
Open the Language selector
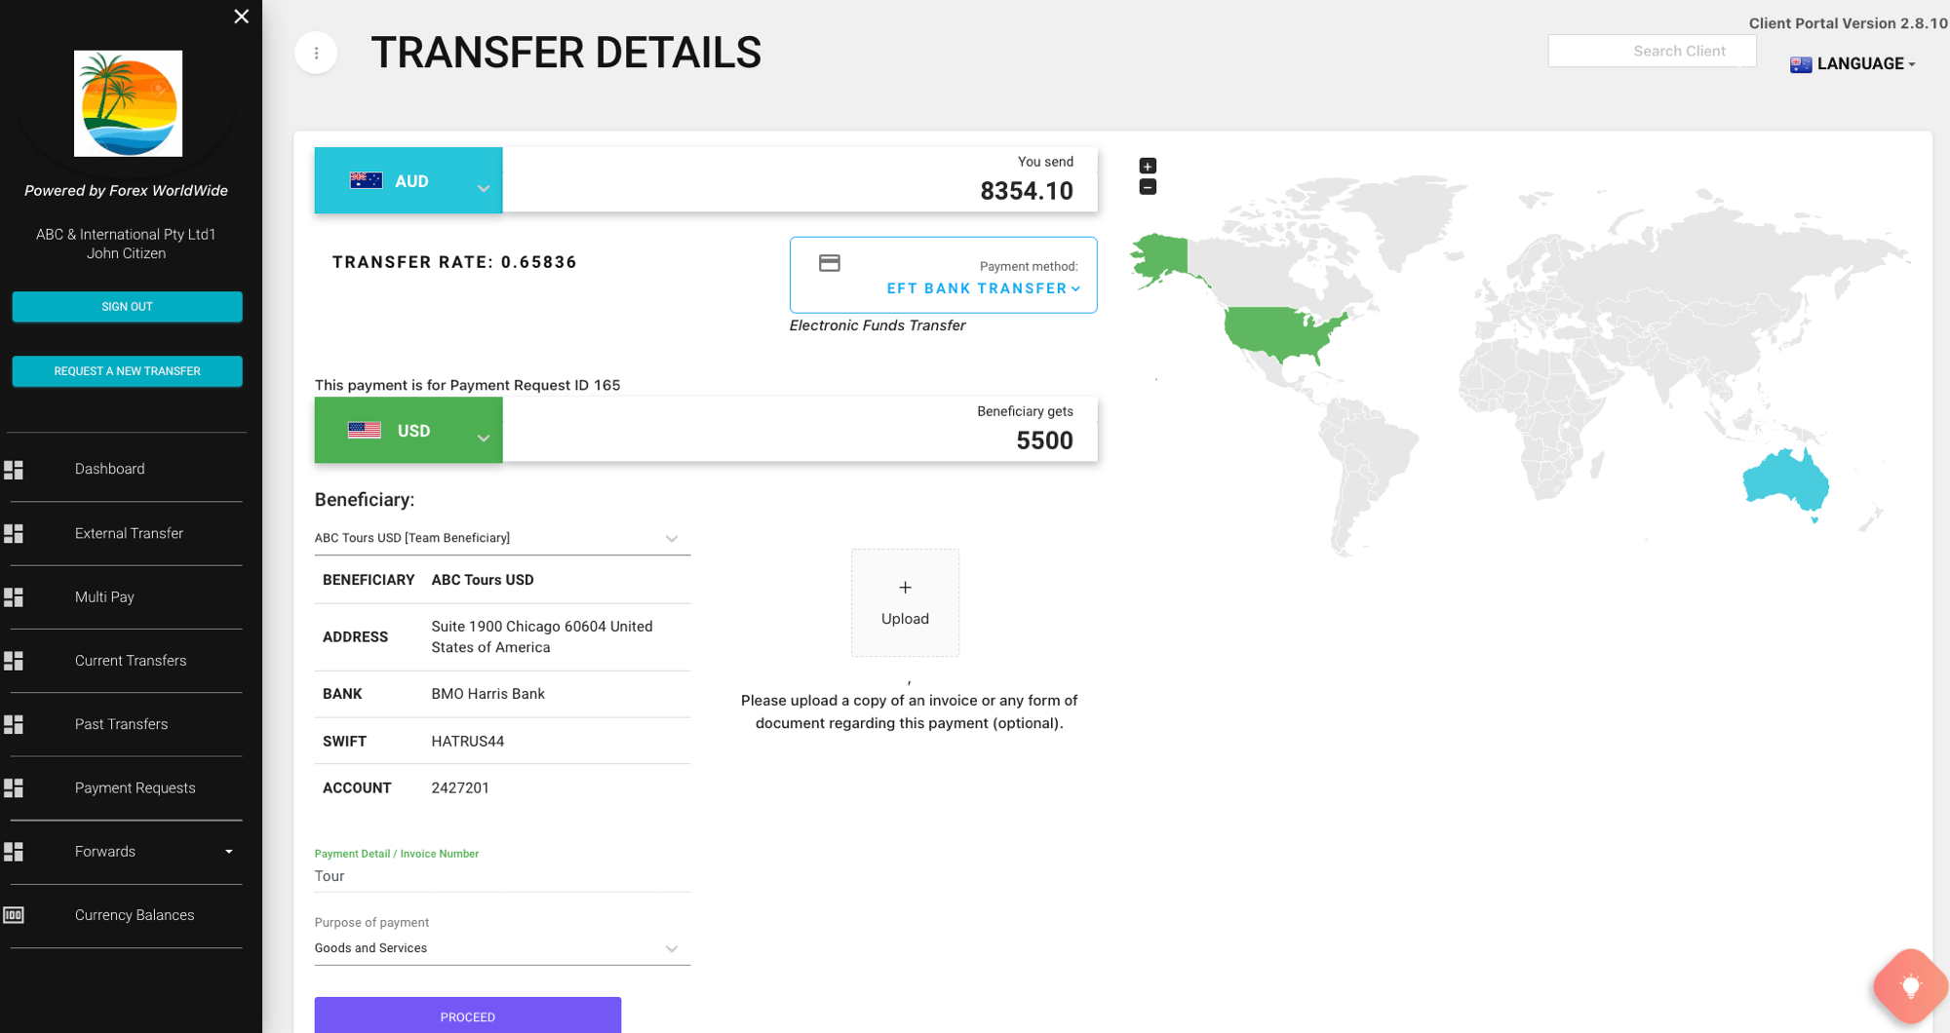[1853, 64]
